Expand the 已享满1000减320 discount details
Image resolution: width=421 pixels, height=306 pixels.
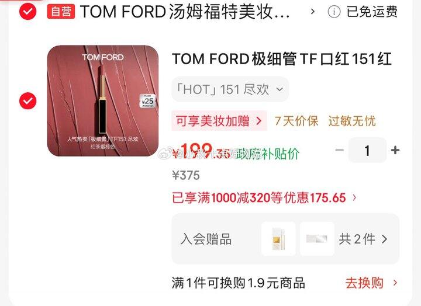(x=264, y=198)
